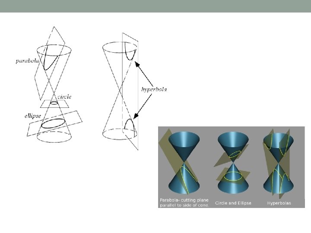Click the 'parabola' label text
This screenshot has height=233, width=311.
(27, 61)
